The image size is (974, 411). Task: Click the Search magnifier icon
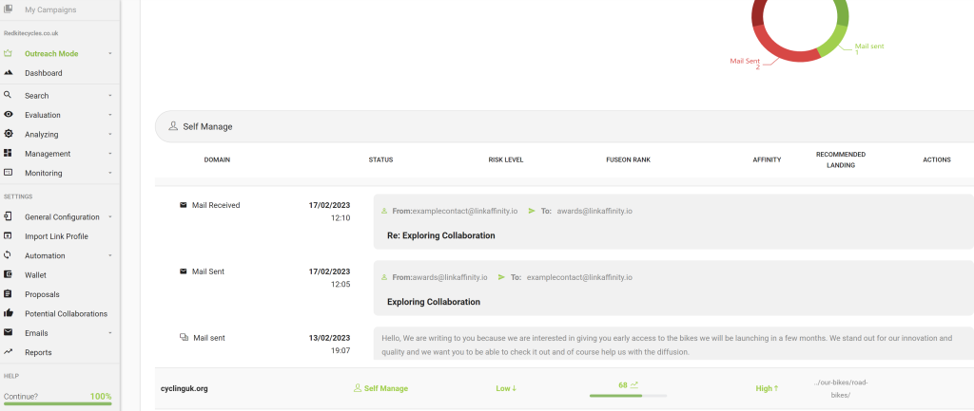[x=9, y=96]
